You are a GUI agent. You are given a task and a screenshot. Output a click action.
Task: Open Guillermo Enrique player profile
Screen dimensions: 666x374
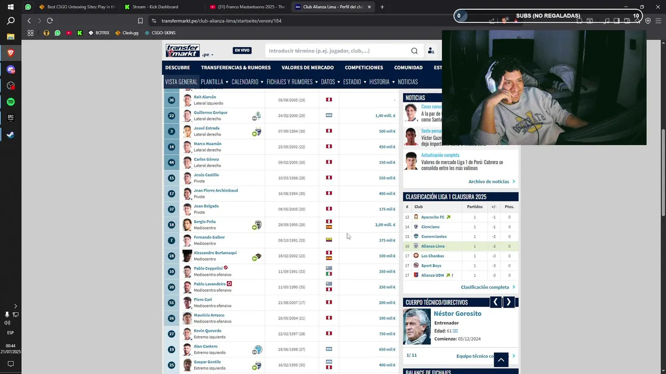[x=210, y=113]
